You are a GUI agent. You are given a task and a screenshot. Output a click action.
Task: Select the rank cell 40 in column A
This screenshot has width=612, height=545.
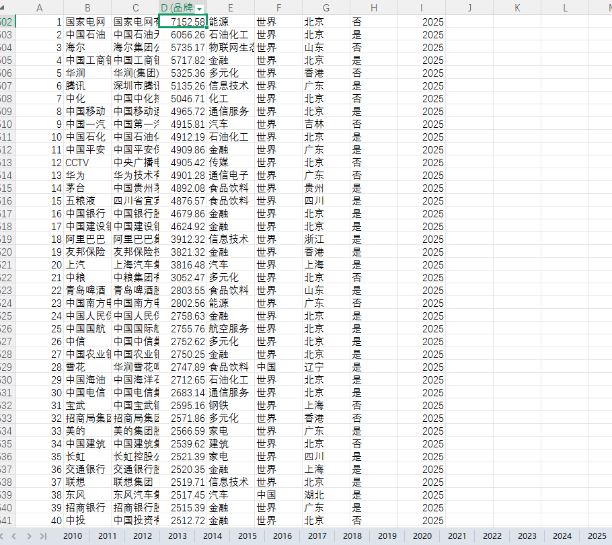tap(40, 521)
